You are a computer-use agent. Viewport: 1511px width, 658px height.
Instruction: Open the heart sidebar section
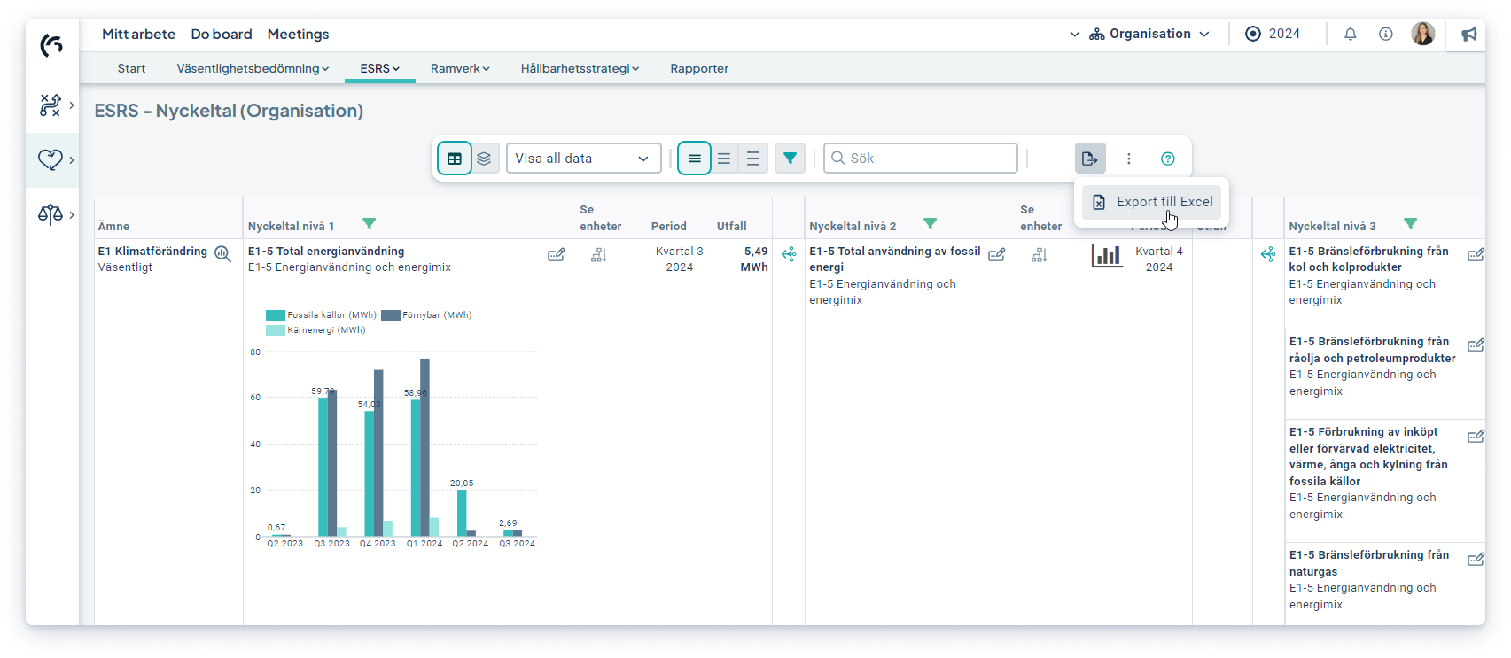tap(51, 159)
